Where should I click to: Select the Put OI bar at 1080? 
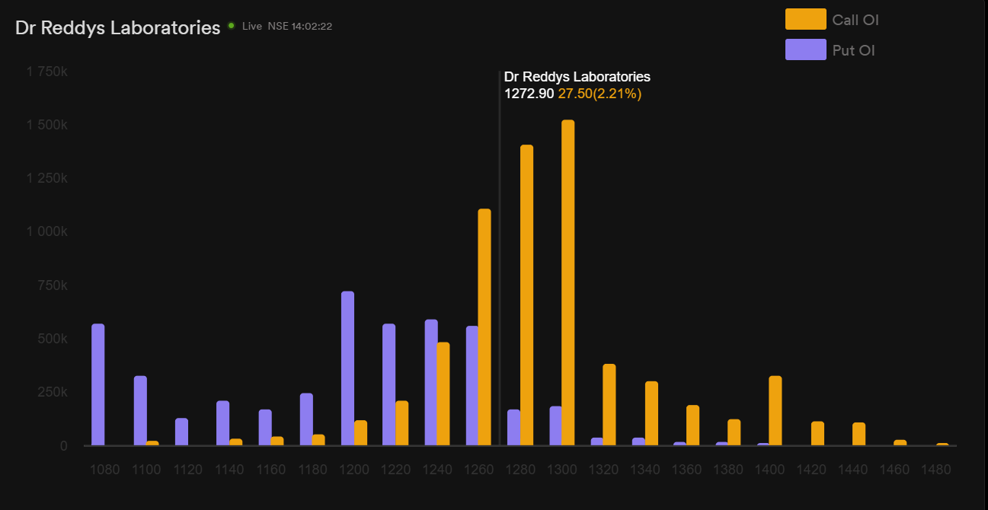pyautogui.click(x=98, y=384)
